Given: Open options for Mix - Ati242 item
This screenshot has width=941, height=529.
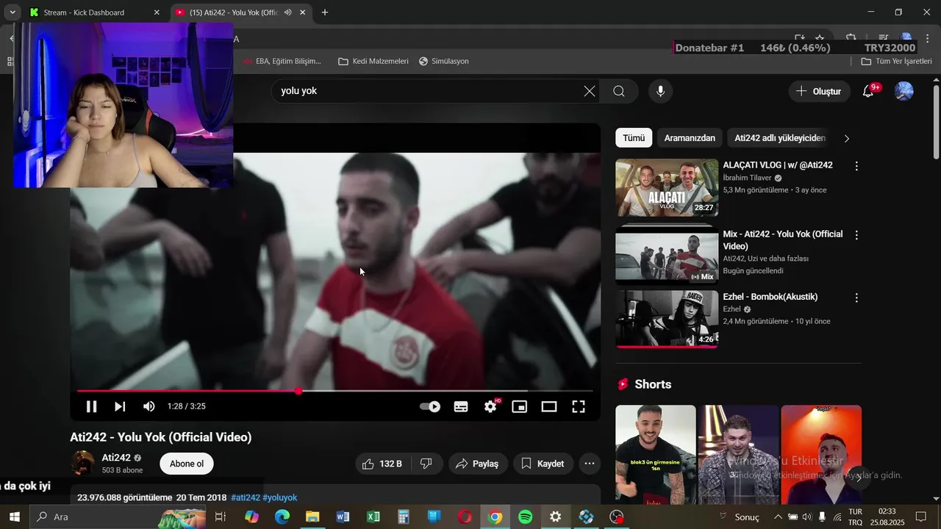Looking at the screenshot, I should click(x=856, y=235).
